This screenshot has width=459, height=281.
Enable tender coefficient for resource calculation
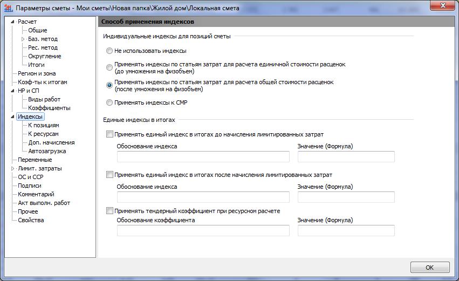coord(110,210)
